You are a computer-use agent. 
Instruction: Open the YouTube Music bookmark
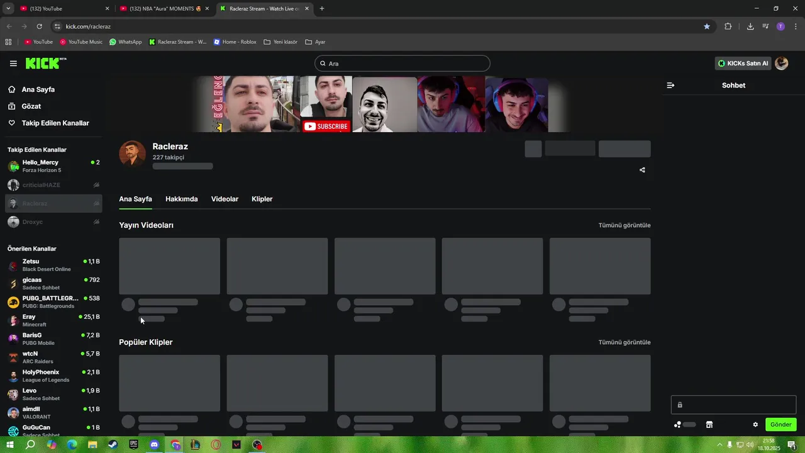(81, 42)
